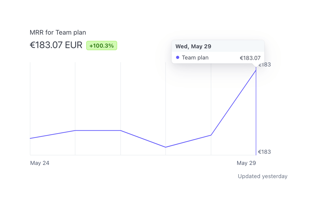317x209 pixels.
Task: Select the May 24 axis label
Action: click(x=40, y=163)
